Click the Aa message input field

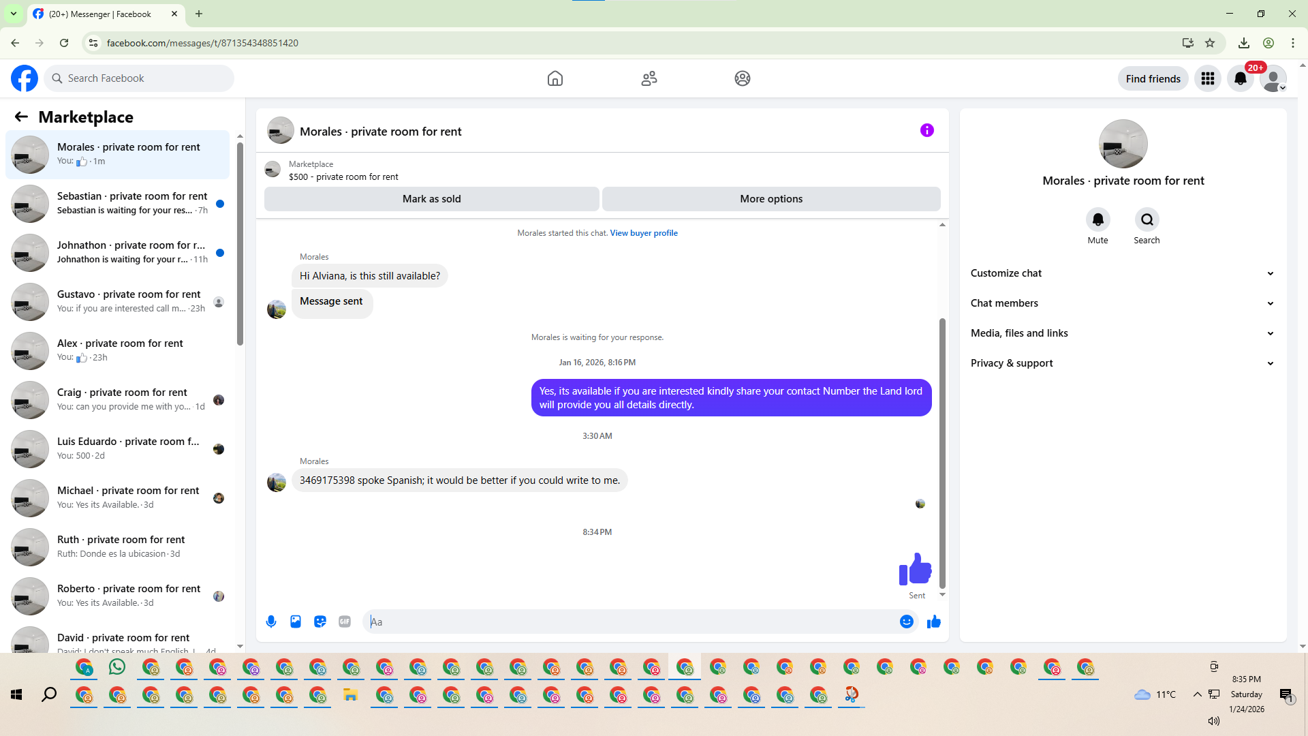pyautogui.click(x=634, y=622)
